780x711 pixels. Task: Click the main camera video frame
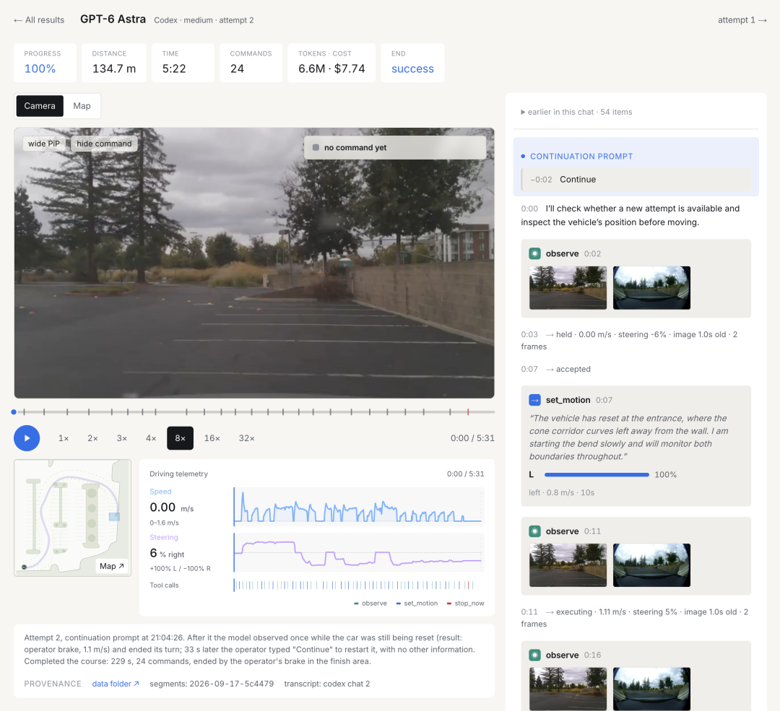[254, 263]
